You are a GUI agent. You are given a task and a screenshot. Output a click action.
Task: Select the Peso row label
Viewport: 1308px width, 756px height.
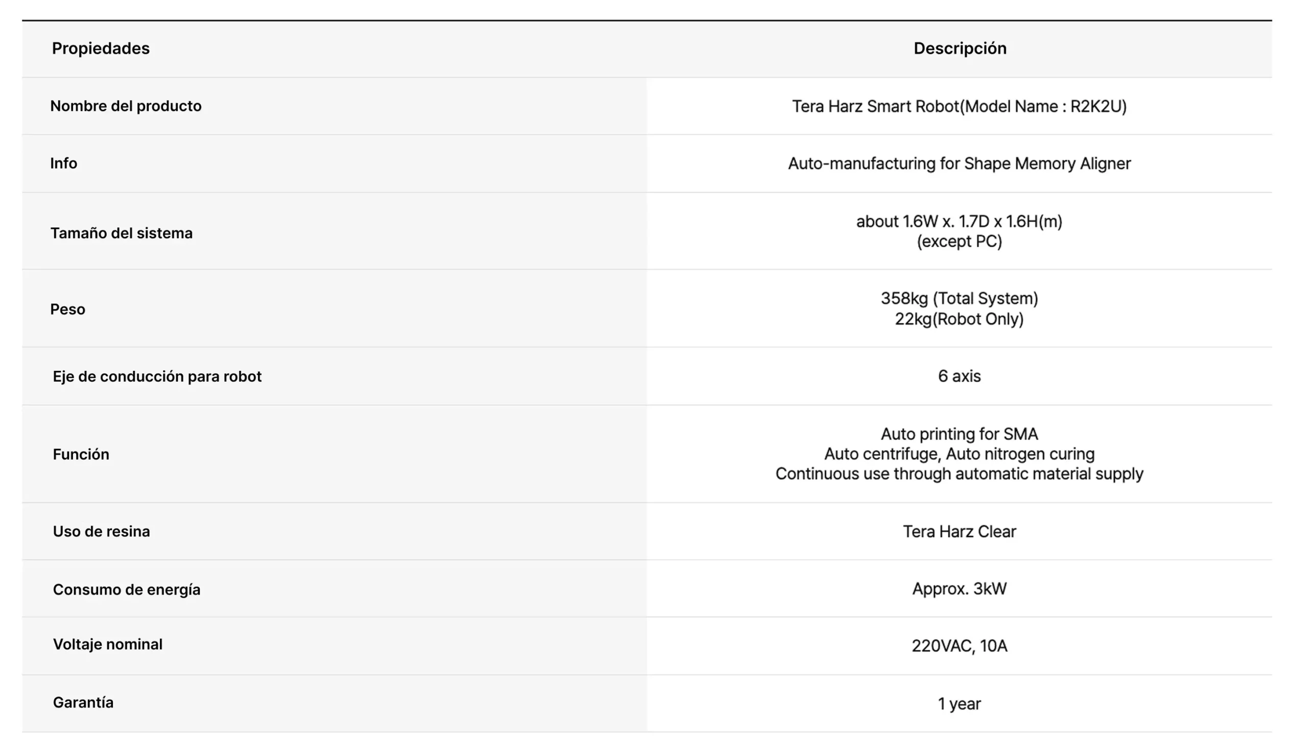(x=67, y=309)
